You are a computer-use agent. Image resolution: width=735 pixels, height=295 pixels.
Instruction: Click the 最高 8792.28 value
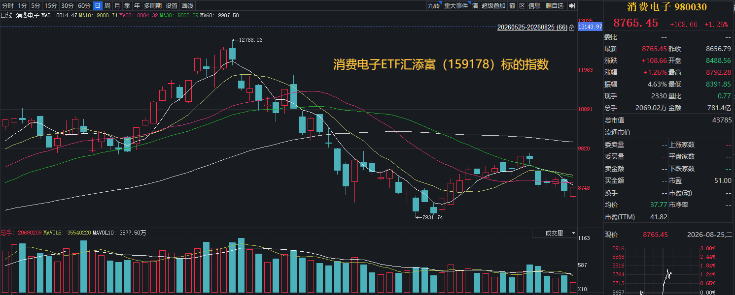tap(719, 72)
